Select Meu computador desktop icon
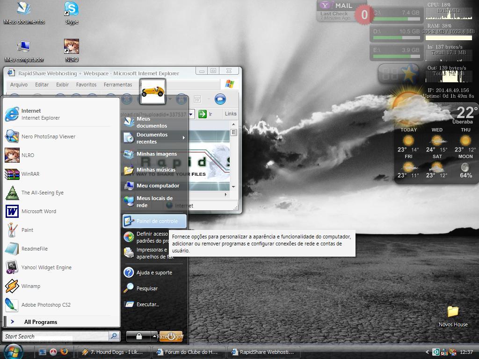Viewport: 479px width, 359px height. pyautogui.click(x=24, y=51)
